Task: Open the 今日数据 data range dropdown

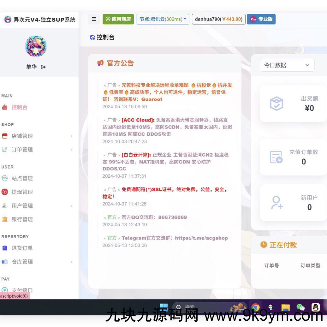Action: 287,65
